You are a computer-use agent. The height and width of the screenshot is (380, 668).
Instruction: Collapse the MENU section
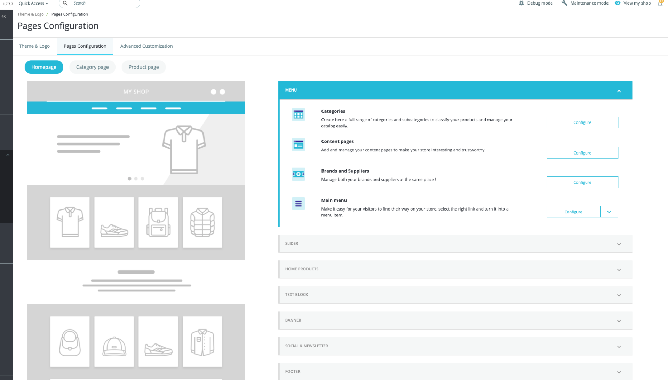point(619,91)
